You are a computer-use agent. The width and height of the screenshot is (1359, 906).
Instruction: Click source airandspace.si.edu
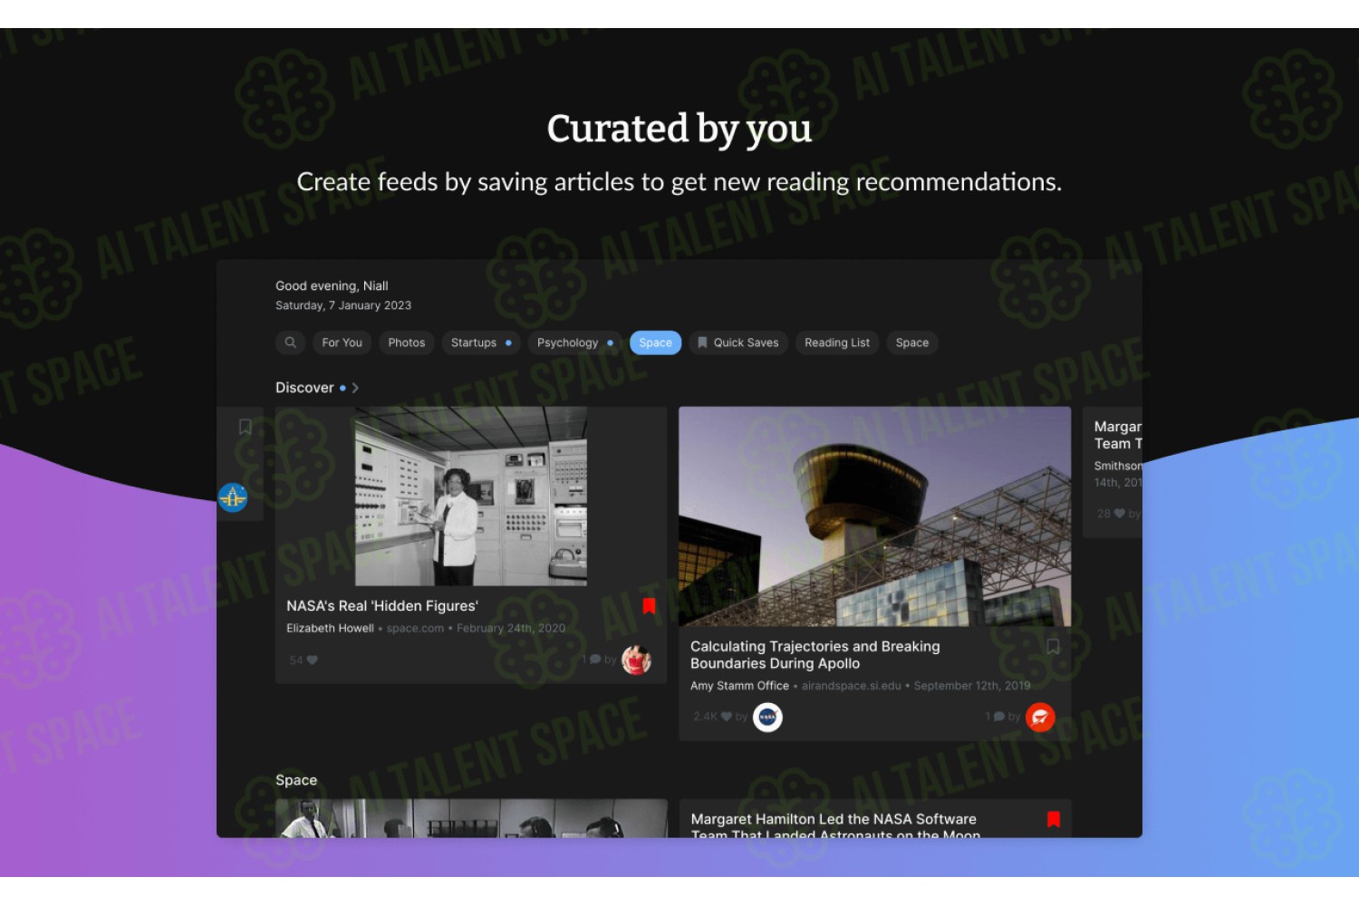[x=852, y=686]
